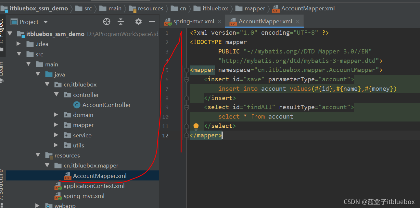
Task: Collapse the itbluebox_ssm_demo root node
Action: (9, 34)
